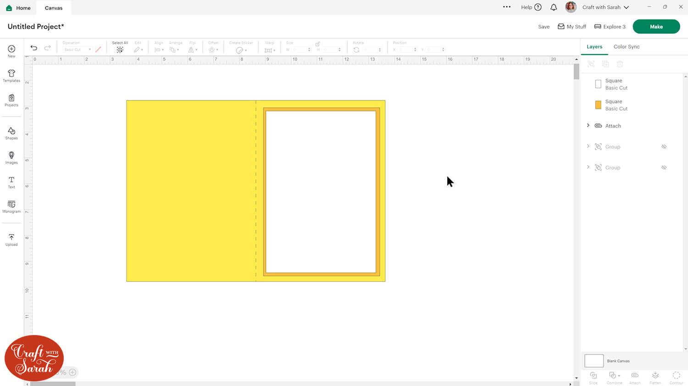Click the Slice tool in Layers panel
The width and height of the screenshot is (688, 386).
594,378
